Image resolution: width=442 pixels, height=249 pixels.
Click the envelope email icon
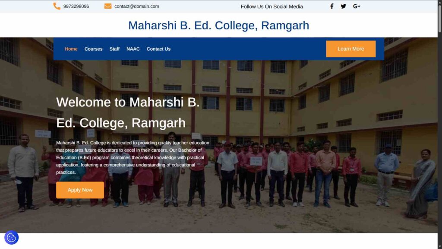click(107, 6)
